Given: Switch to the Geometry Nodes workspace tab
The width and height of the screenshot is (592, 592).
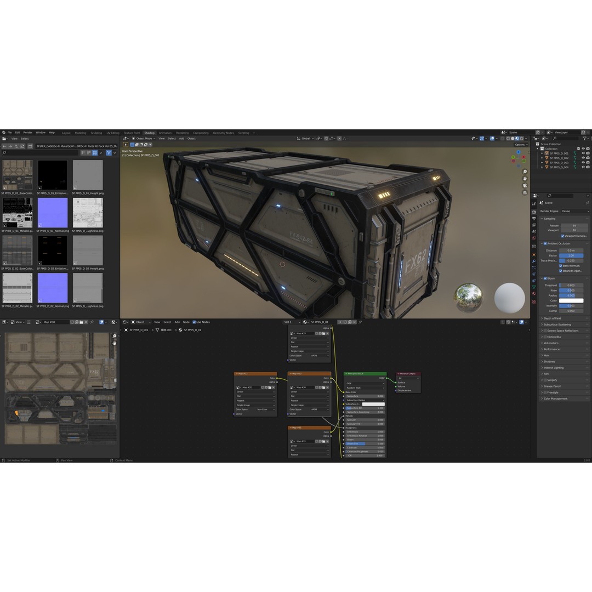Looking at the screenshot, I should (224, 133).
